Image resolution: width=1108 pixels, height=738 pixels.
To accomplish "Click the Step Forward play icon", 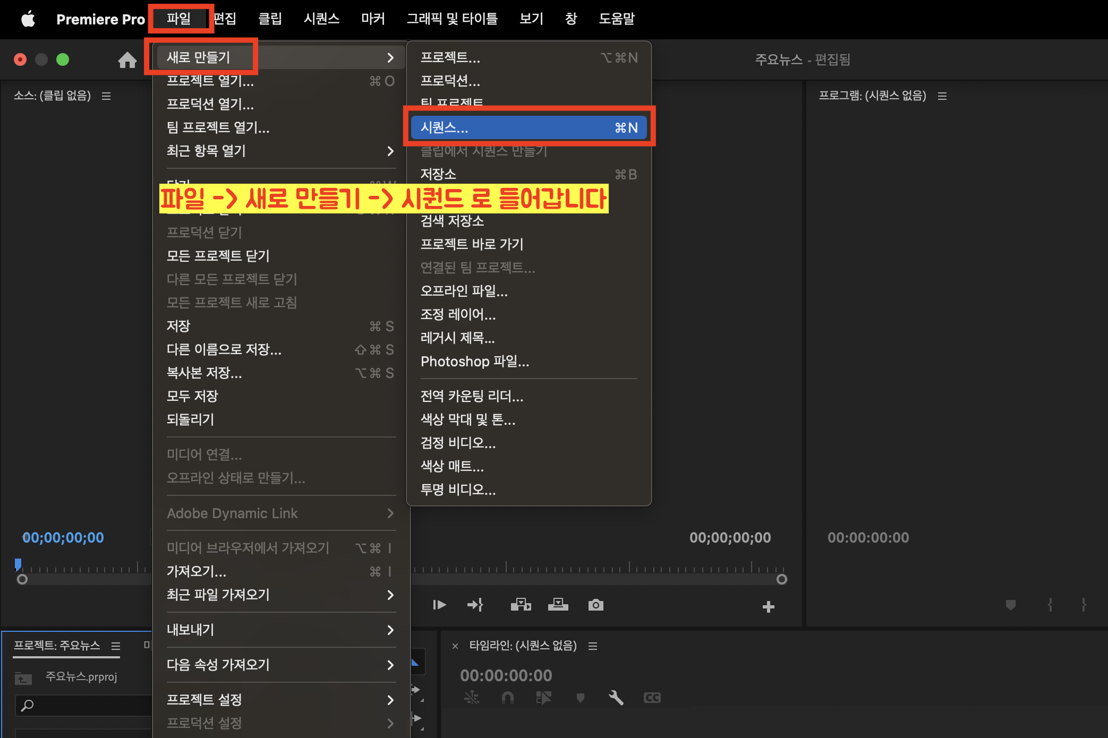I will click(439, 605).
